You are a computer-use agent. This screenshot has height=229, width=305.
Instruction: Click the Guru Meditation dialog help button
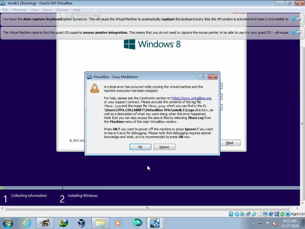click(x=203, y=77)
